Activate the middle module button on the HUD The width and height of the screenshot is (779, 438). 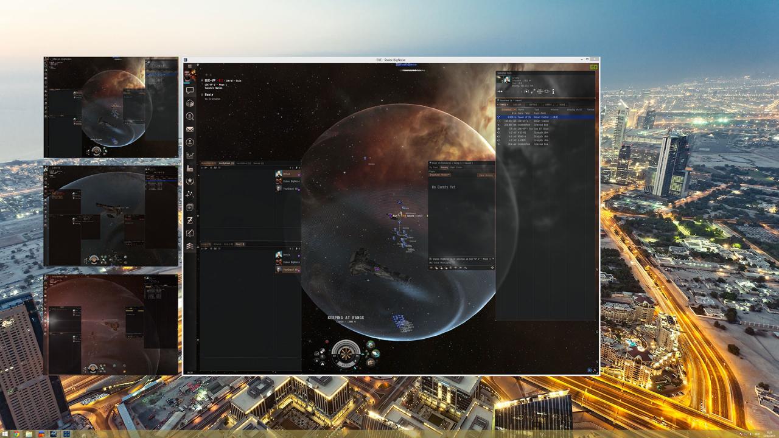[x=376, y=353]
